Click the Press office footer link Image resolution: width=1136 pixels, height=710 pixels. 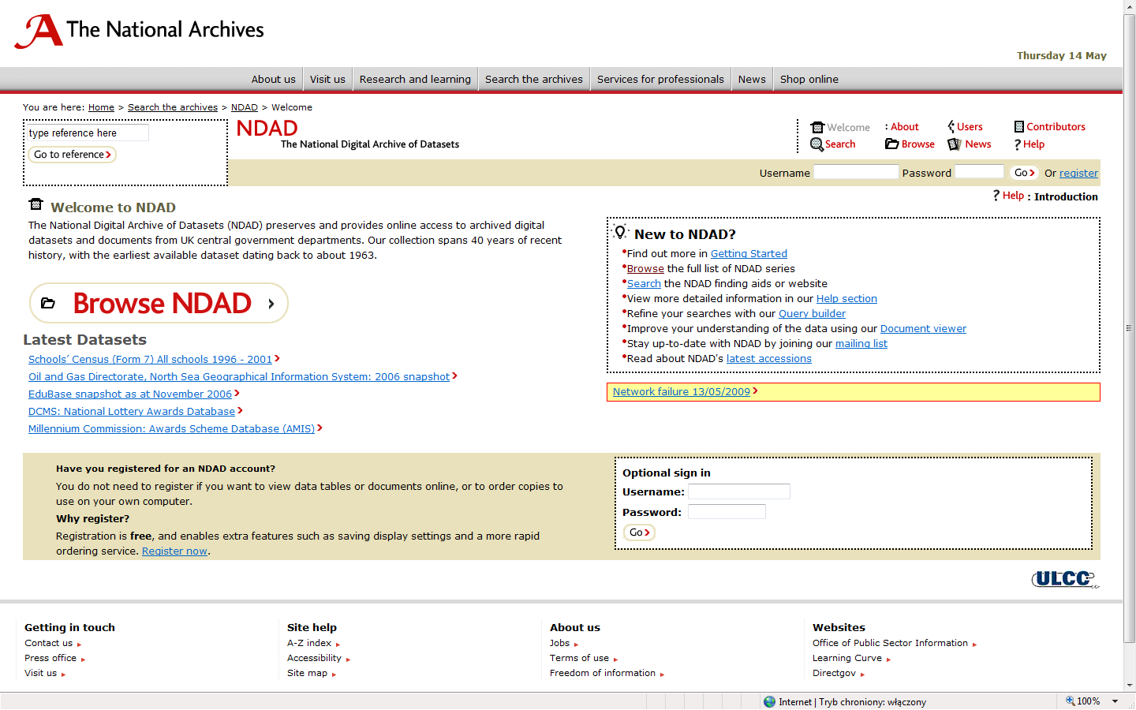click(50, 658)
